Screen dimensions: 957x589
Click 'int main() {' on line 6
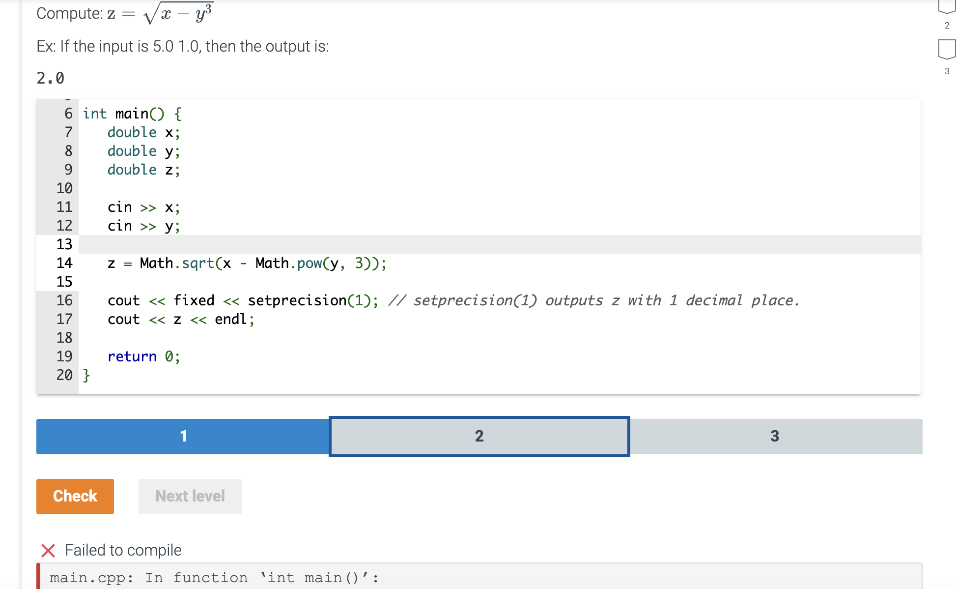tap(132, 114)
